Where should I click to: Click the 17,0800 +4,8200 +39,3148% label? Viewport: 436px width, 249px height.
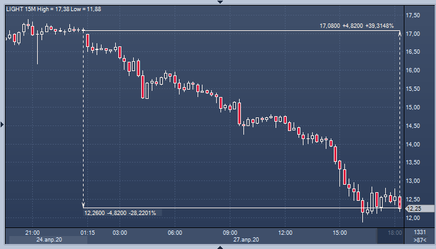pyautogui.click(x=356, y=26)
